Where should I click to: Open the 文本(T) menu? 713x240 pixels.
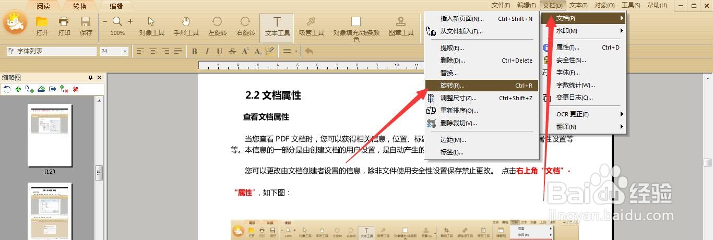[x=578, y=5]
